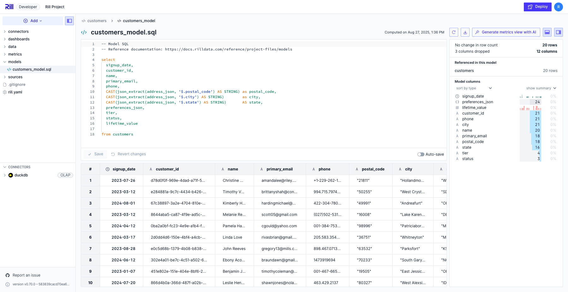
Task: Click the Rill logo
Action: pyautogui.click(x=9, y=7)
